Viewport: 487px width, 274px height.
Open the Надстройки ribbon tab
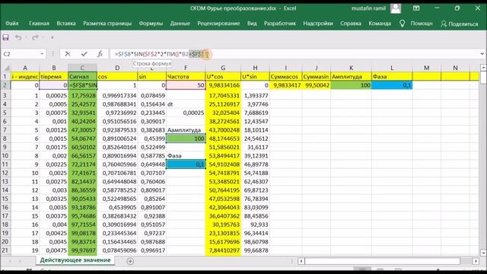click(318, 24)
